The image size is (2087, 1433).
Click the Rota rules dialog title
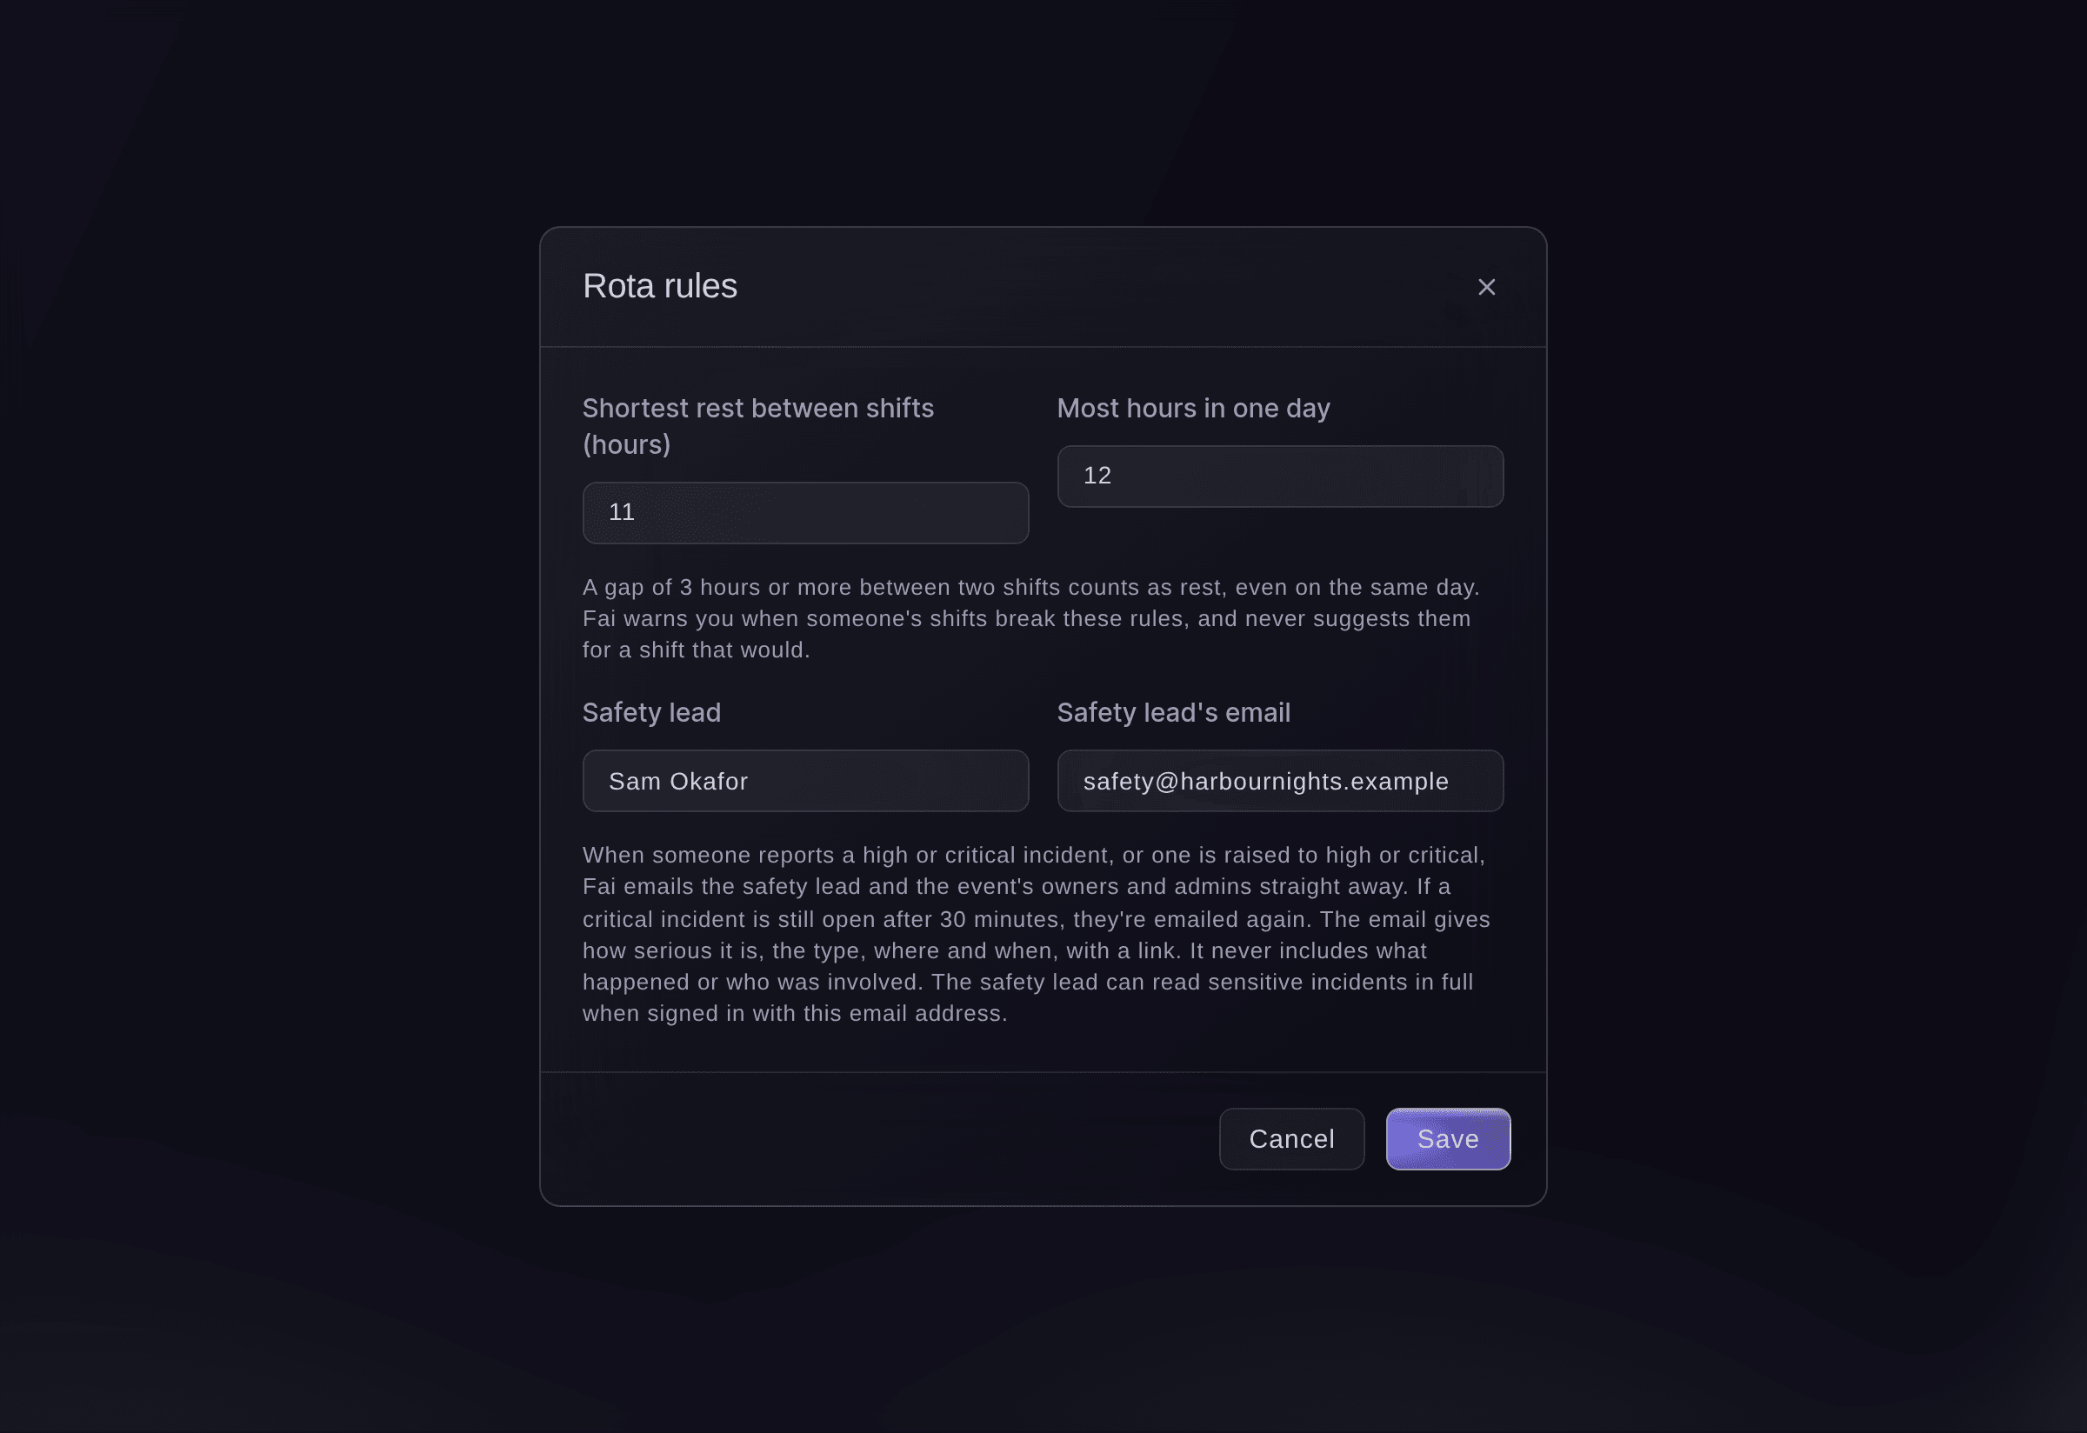coord(660,286)
